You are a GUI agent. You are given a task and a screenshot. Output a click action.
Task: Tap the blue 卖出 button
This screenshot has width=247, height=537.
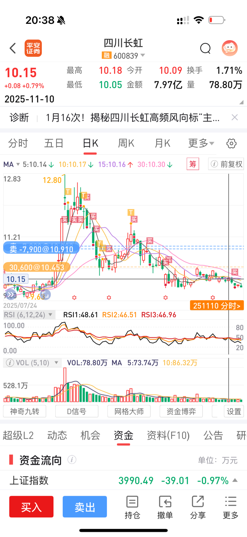point(85,507)
